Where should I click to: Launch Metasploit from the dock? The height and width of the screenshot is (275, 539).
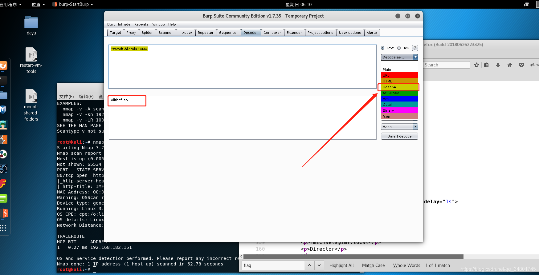[3, 110]
